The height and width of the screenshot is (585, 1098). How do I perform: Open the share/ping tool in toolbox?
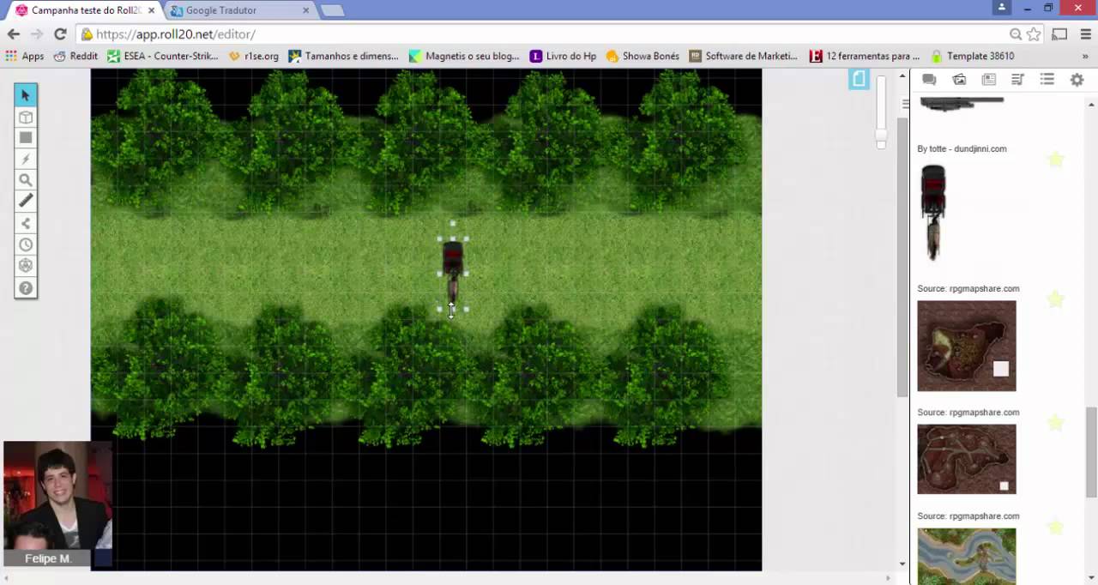point(26,223)
